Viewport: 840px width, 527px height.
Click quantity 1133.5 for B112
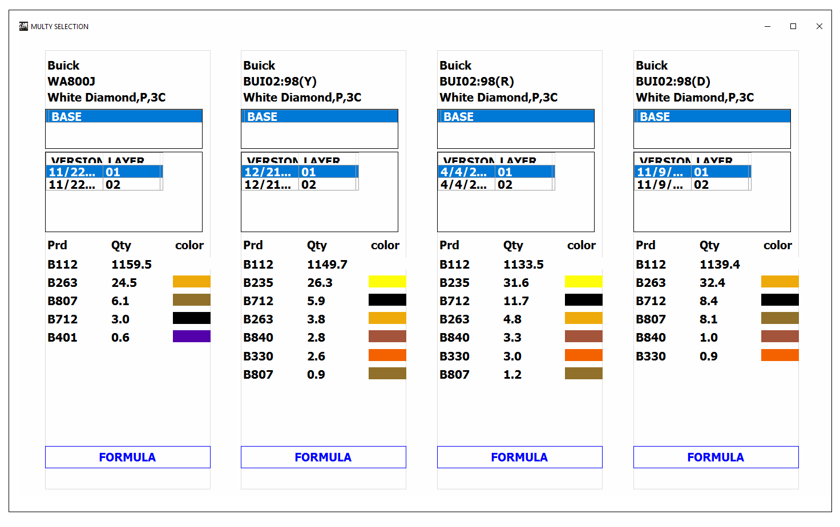pyautogui.click(x=523, y=265)
